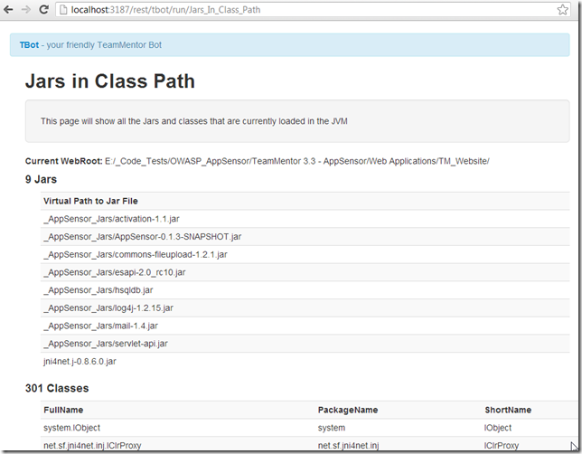This screenshot has height=454, width=582.
Task: Click the browser forward arrow
Action: point(25,9)
